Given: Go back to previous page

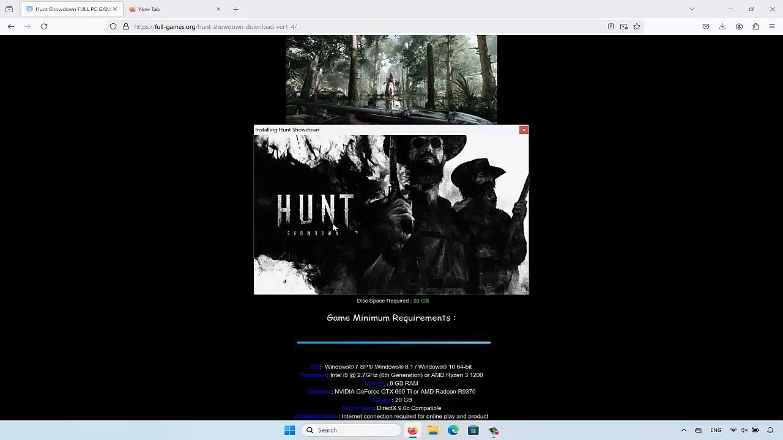Looking at the screenshot, I should click(x=11, y=26).
